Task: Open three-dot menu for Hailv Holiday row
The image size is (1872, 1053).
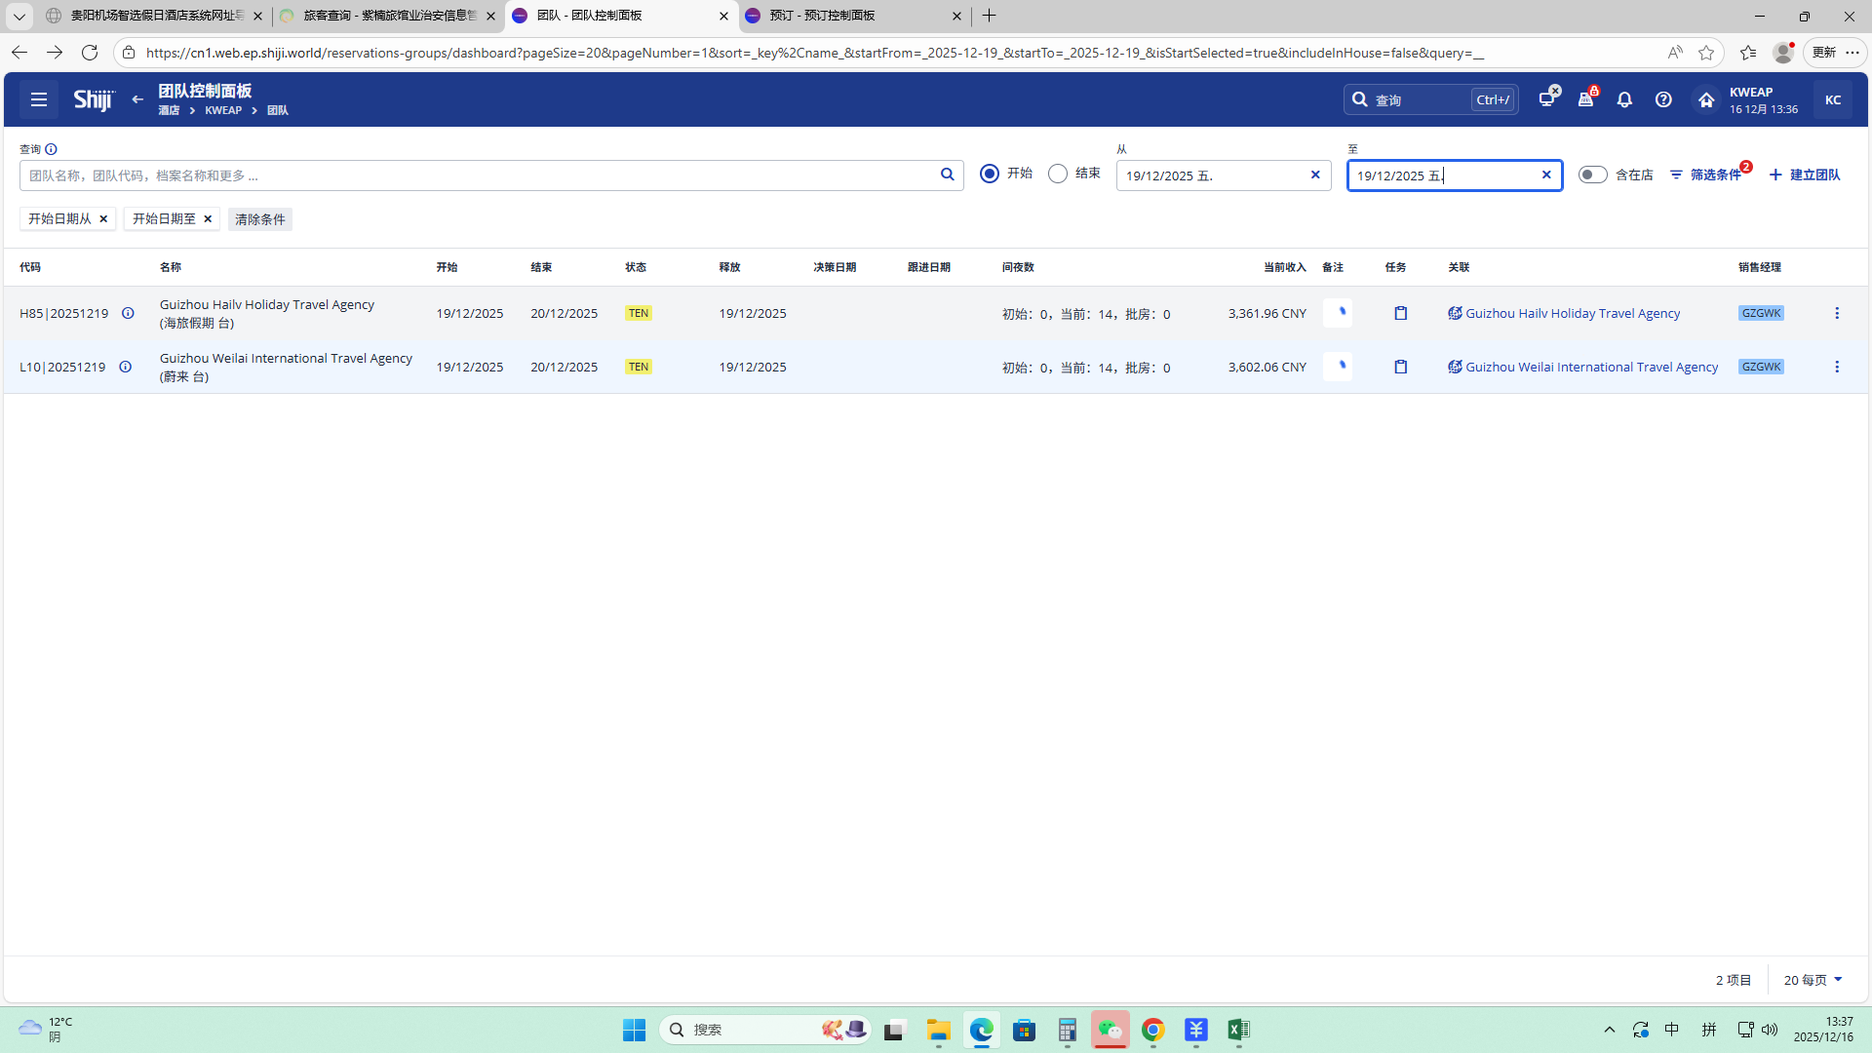Action: [x=1836, y=313]
